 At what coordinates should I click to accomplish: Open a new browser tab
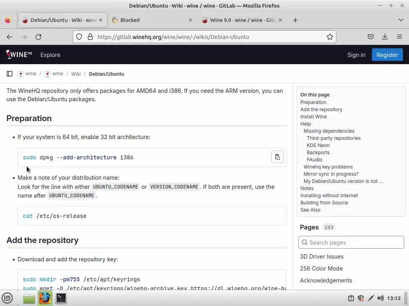pyautogui.click(x=295, y=20)
